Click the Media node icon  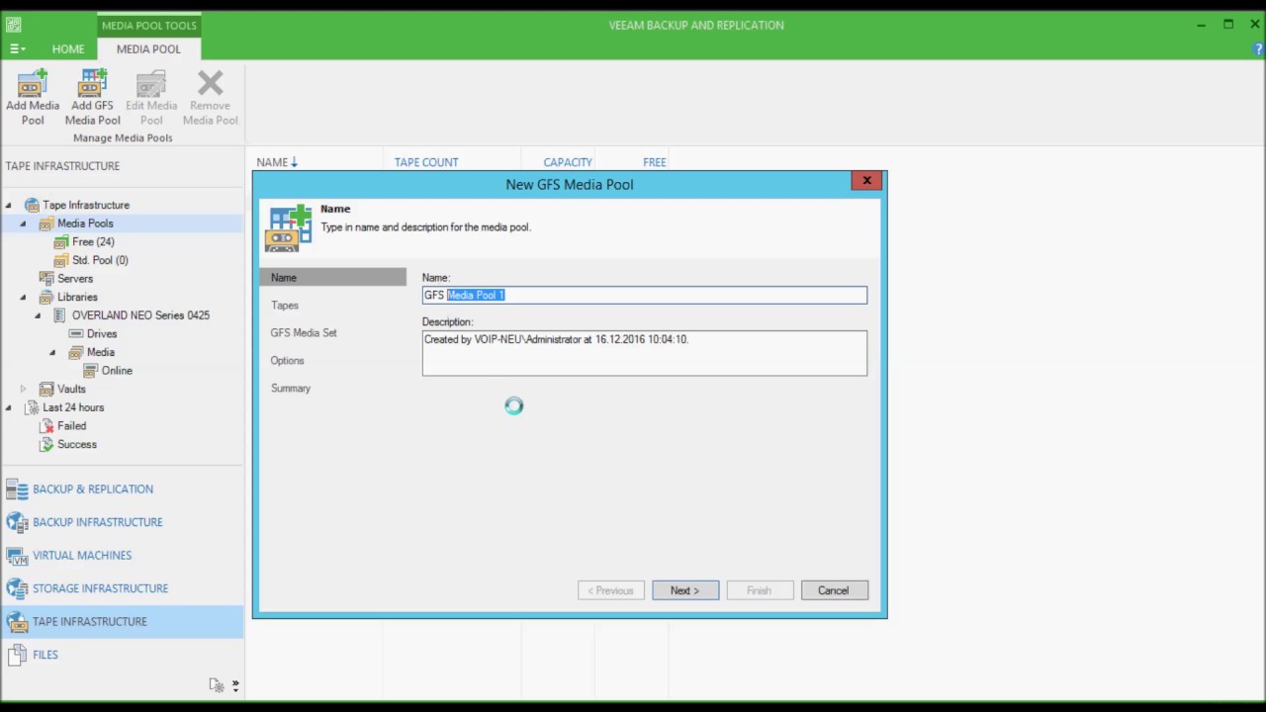click(76, 352)
